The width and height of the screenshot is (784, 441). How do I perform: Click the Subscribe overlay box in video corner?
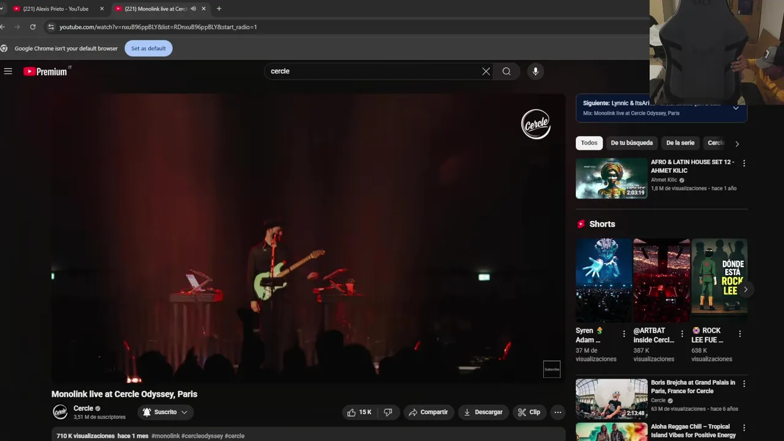pyautogui.click(x=552, y=369)
